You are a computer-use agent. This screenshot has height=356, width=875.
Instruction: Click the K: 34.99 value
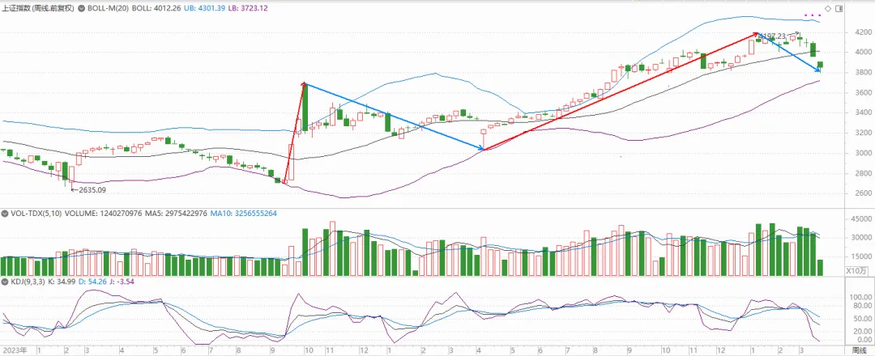point(63,282)
